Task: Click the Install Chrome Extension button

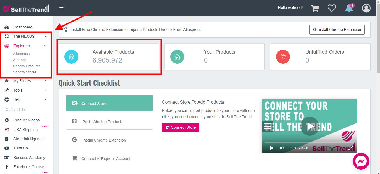Action: click(337, 30)
